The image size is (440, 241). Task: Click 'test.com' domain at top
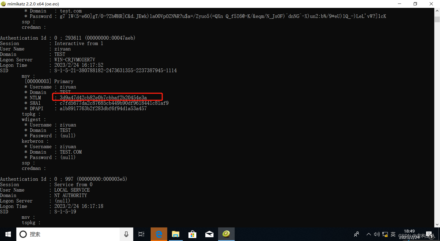click(71, 11)
